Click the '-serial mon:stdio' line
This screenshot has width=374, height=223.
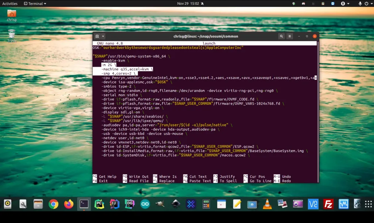tap(122, 95)
